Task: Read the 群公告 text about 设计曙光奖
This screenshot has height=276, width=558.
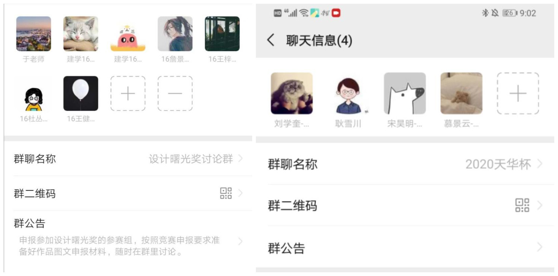Action: [119, 246]
